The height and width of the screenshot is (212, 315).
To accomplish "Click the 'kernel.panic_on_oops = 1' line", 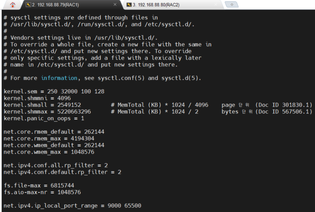I will pos(44,118).
